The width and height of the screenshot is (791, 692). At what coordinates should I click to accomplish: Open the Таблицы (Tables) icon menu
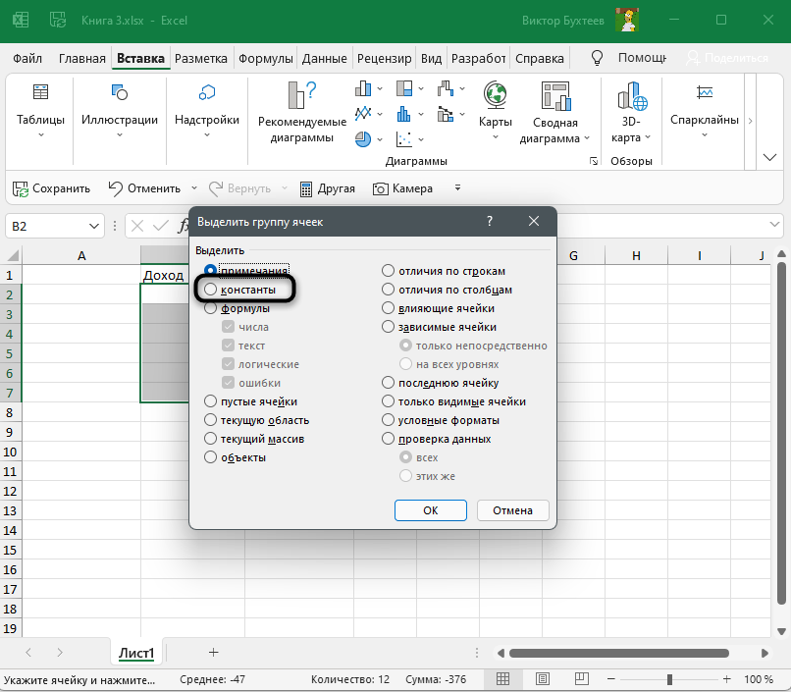[x=40, y=93]
